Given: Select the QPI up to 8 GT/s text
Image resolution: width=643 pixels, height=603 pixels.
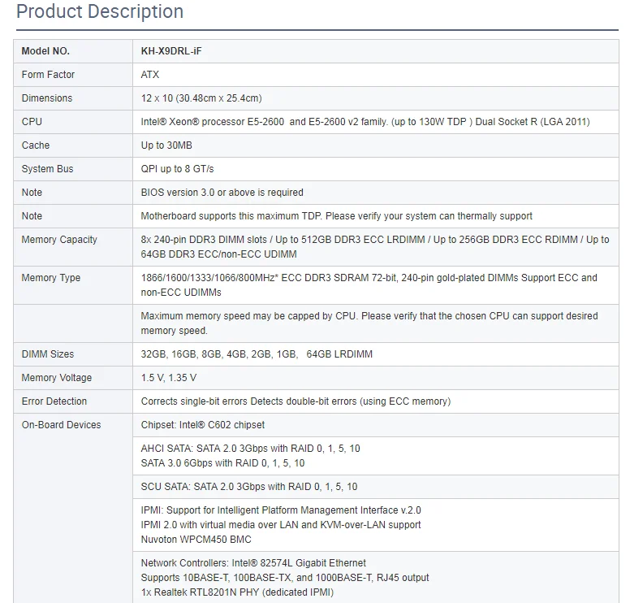Looking at the screenshot, I should tap(177, 169).
